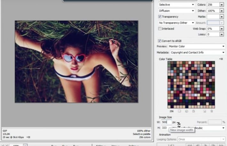The width and height of the screenshot is (227, 146).
Task: Click the constrain proportions link icon
Action: pyautogui.click(x=179, y=125)
